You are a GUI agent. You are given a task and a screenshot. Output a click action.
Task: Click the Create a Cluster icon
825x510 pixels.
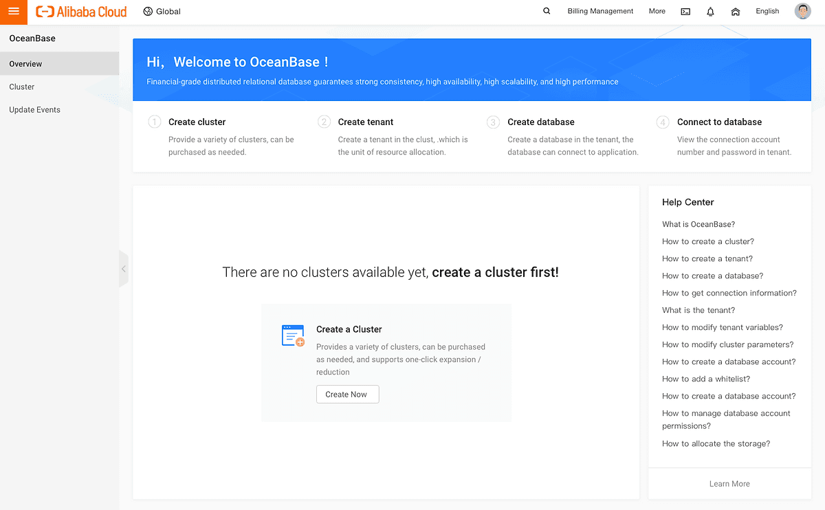tap(293, 335)
